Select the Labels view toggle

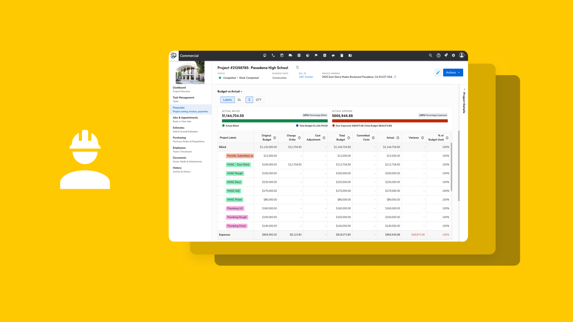[227, 100]
